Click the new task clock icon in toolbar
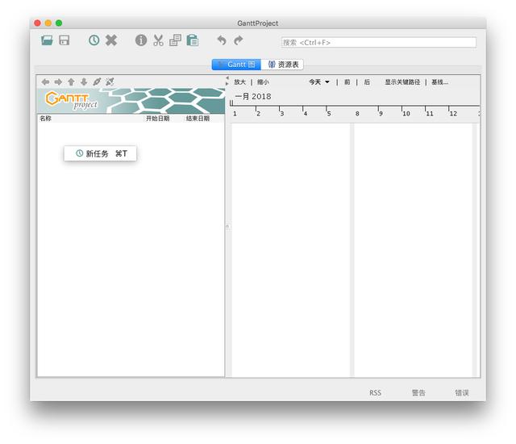This screenshot has height=444, width=516. pos(94,40)
